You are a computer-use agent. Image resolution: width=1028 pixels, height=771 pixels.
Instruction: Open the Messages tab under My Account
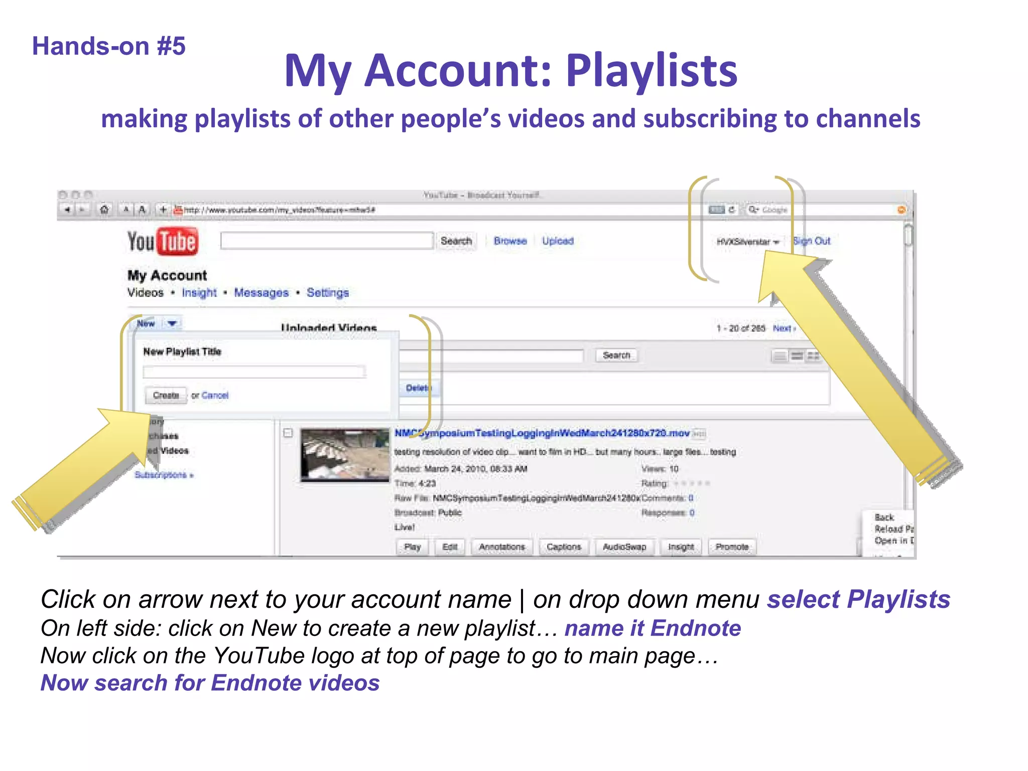262,293
